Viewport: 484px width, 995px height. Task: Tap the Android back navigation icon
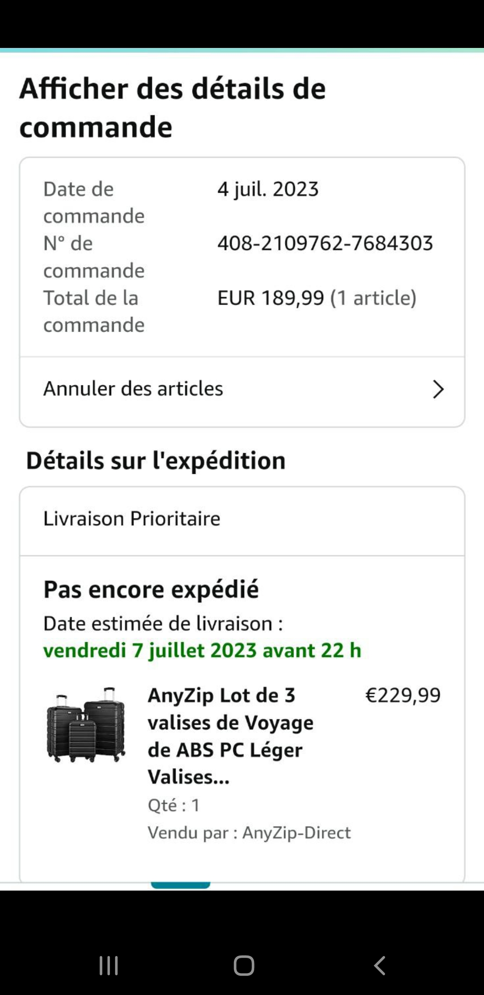tap(380, 965)
